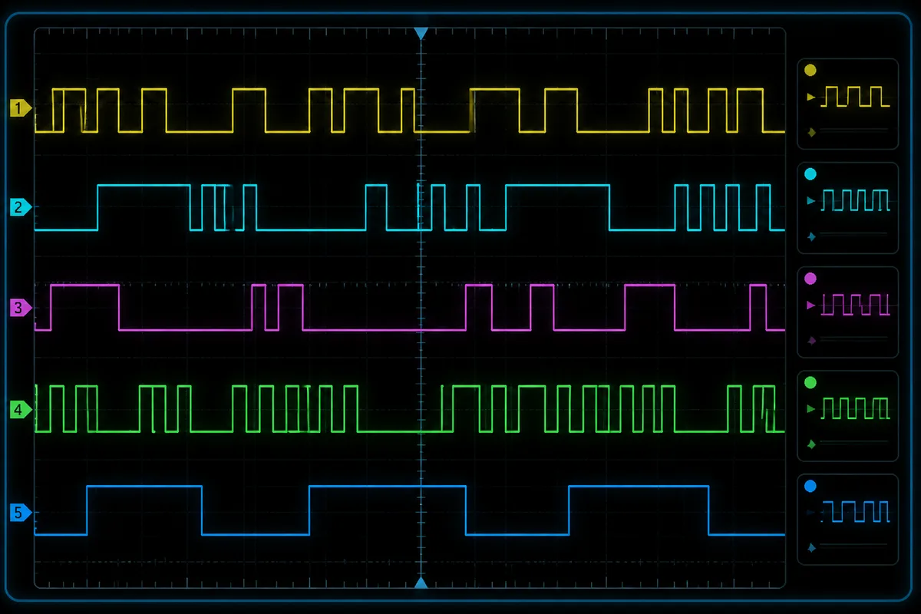Image resolution: width=921 pixels, height=614 pixels.
Task: Toggle the magenta channel dot indicator
Action: coord(809,278)
